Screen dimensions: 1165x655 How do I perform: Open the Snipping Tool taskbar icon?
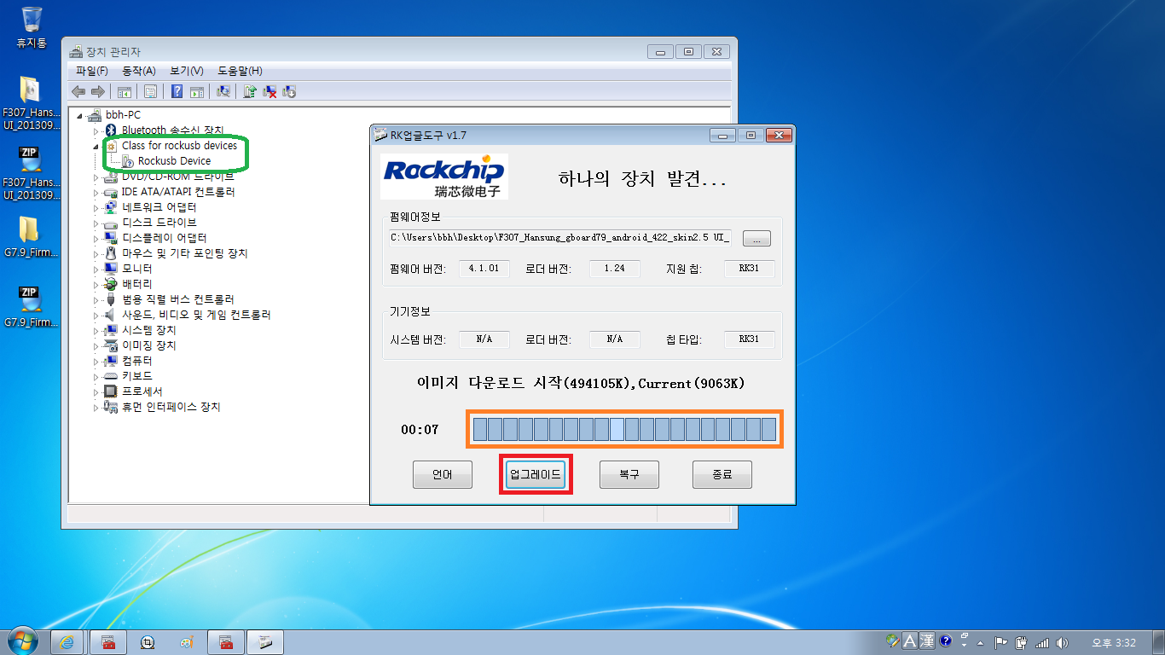tap(148, 642)
